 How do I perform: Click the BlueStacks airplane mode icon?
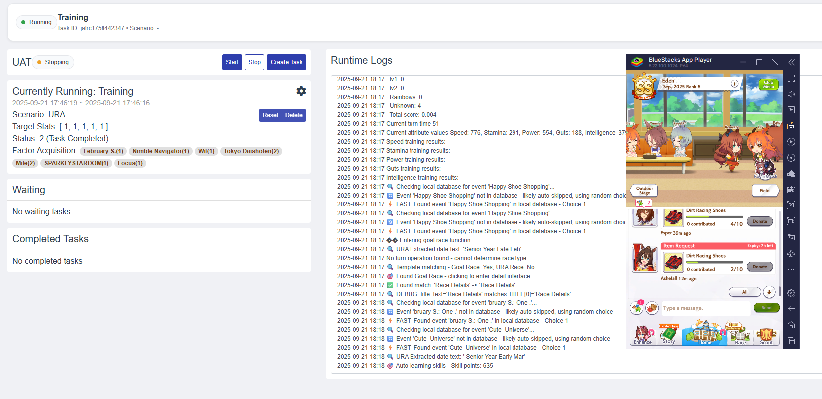point(791,253)
